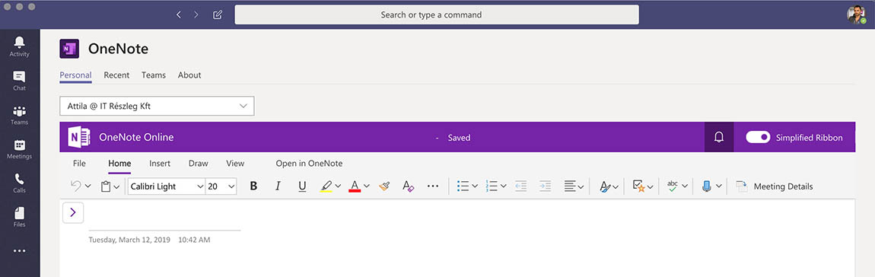Show more apps ellipsis in sidebar

[20, 251]
